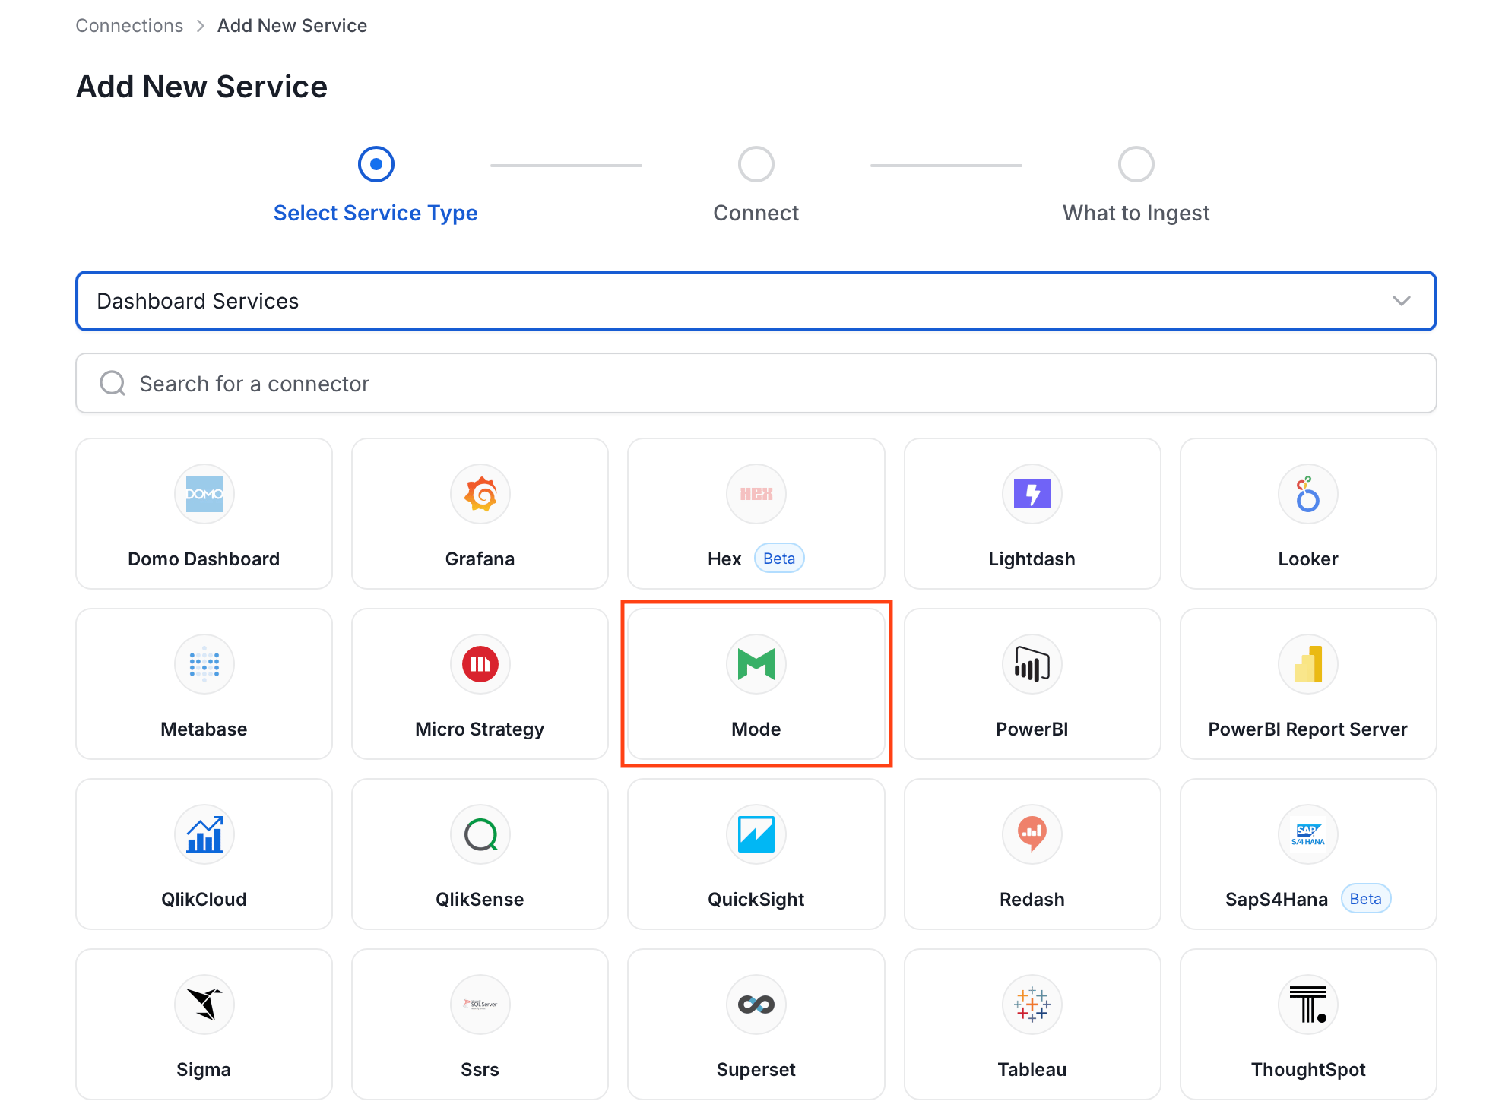Pick the Micro Strategy red icon

coord(480,664)
